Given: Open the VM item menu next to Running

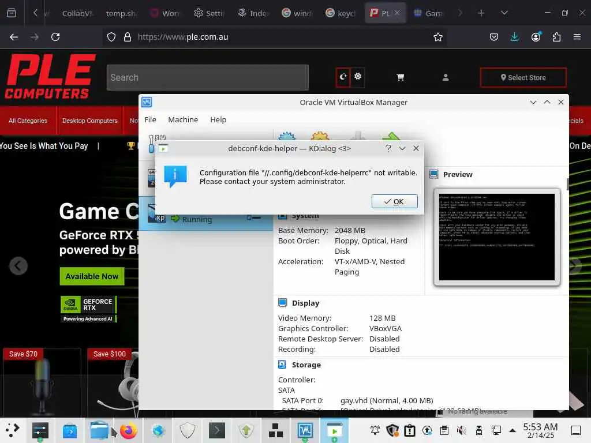Looking at the screenshot, I should pos(254,217).
